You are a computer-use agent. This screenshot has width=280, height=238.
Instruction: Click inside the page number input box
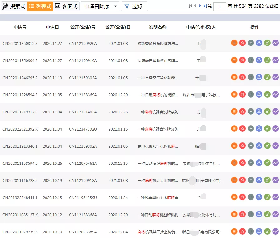220,7
